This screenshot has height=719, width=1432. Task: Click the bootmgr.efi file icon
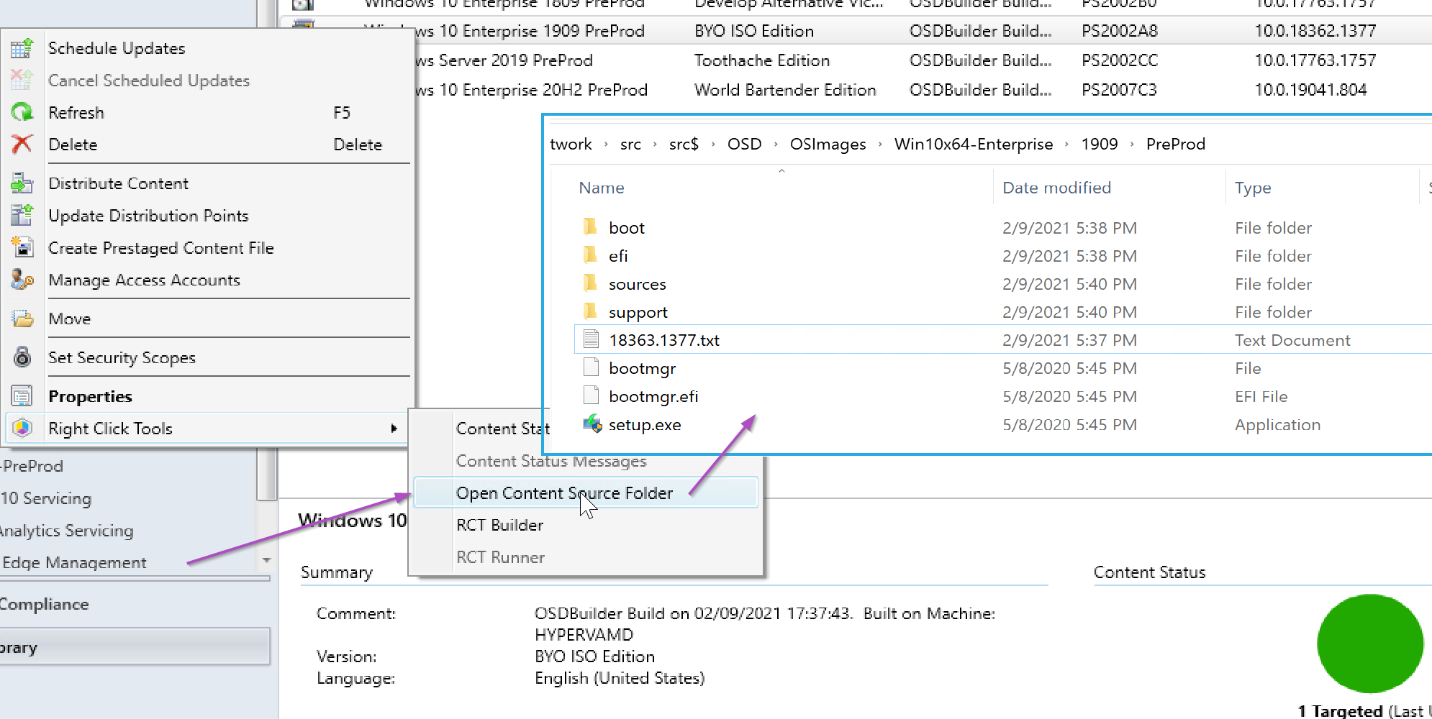pyautogui.click(x=591, y=395)
